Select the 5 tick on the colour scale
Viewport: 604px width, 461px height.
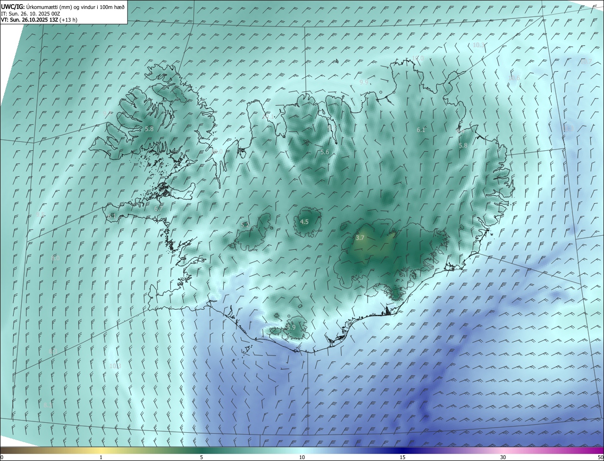click(x=201, y=457)
